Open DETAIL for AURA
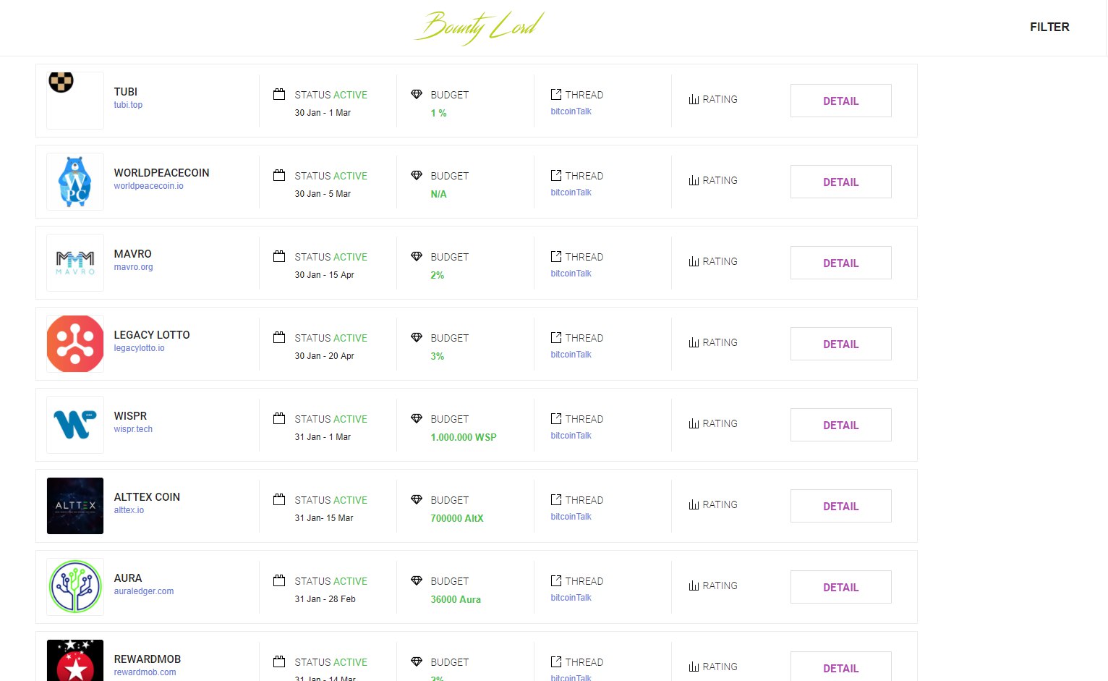 point(840,587)
